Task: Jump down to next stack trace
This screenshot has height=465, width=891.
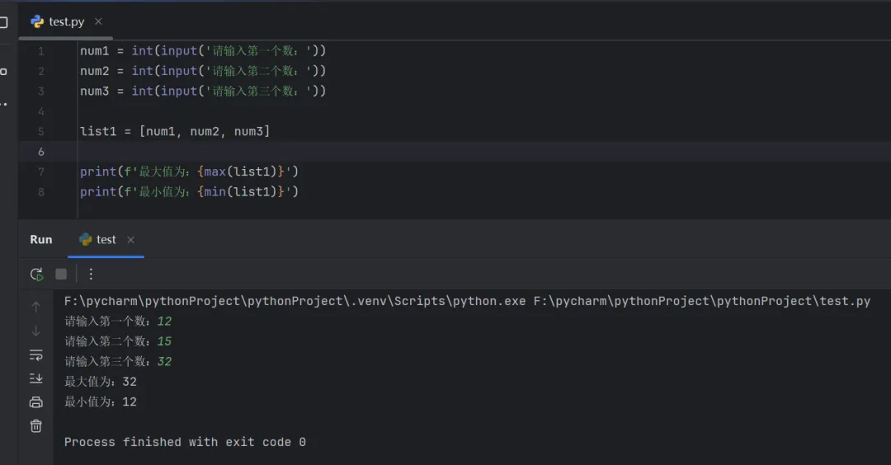Action: coord(35,331)
